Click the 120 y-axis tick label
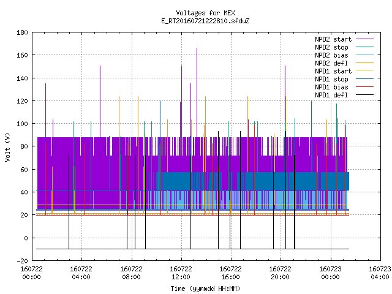This screenshot has height=294, width=392. tap(22, 101)
